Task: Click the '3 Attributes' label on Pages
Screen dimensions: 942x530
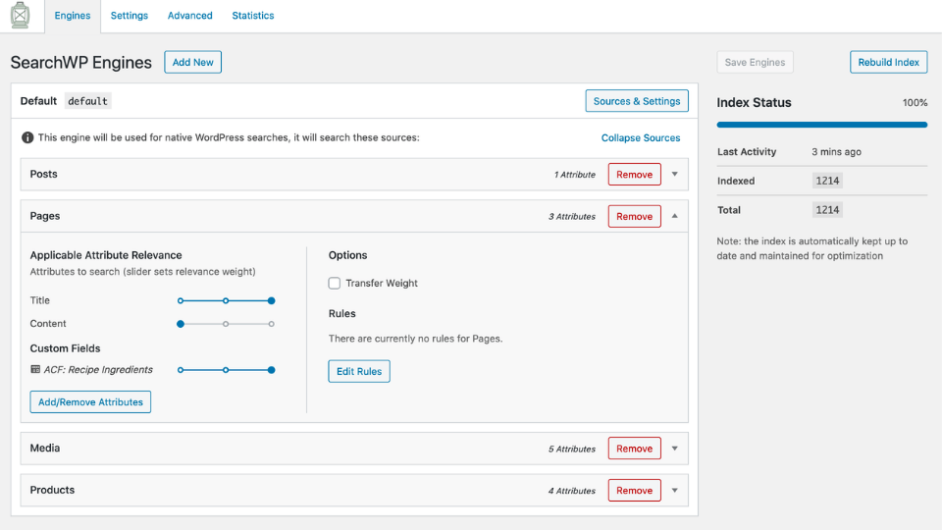Action: tap(572, 216)
